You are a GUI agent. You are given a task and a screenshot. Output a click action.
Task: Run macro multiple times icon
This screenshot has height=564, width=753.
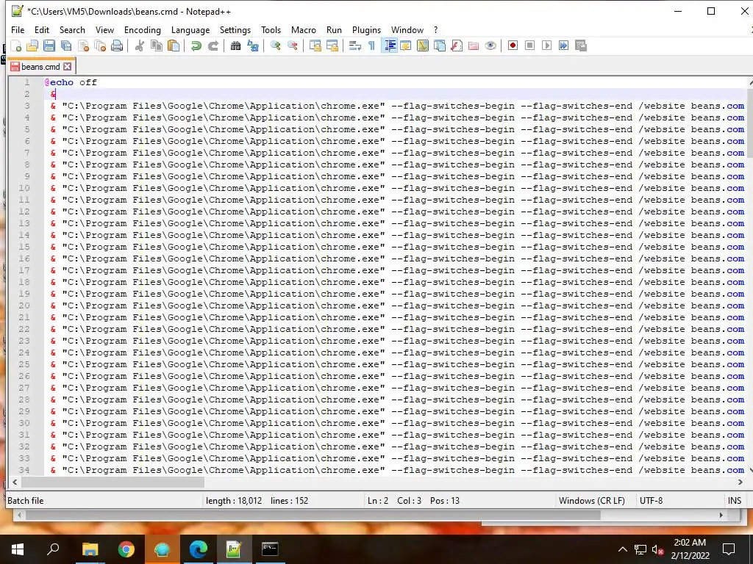pyautogui.click(x=564, y=46)
